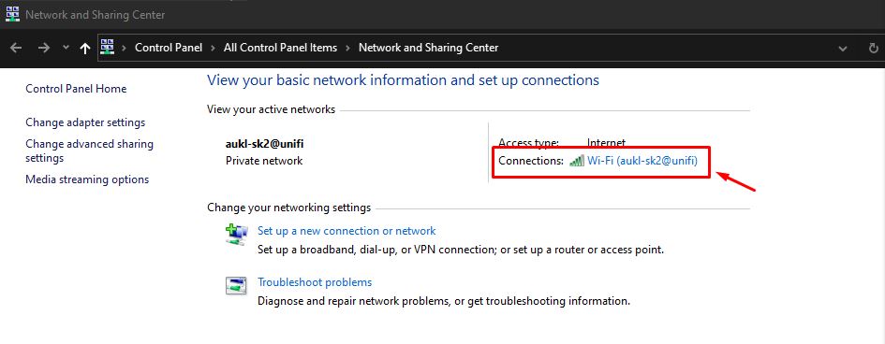The height and width of the screenshot is (344, 885).
Task: Select All Control Panel Items breadcrumb
Action: point(281,48)
